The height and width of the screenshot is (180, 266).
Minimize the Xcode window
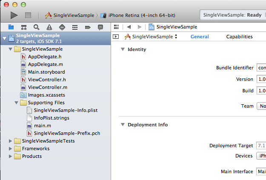(15, 5)
